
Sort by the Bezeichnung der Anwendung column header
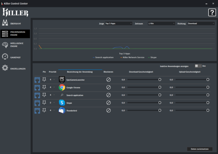tap(80, 72)
